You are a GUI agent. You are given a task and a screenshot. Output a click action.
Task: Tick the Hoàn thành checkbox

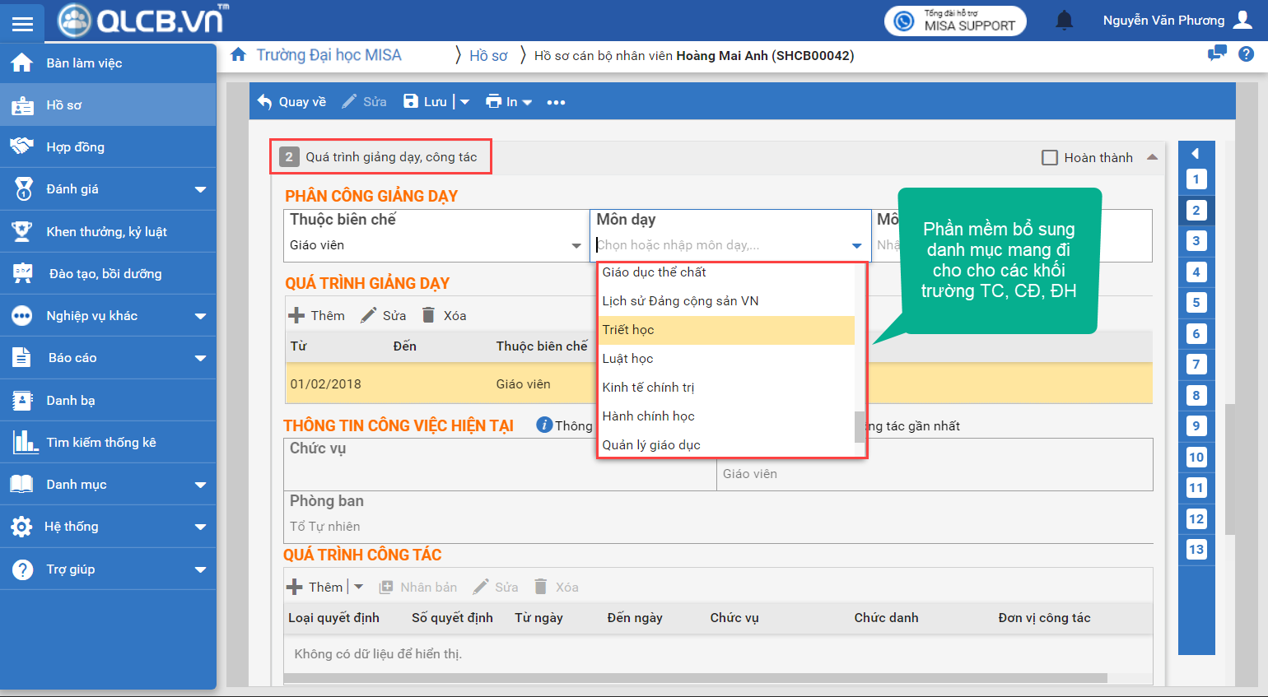[x=1050, y=158]
